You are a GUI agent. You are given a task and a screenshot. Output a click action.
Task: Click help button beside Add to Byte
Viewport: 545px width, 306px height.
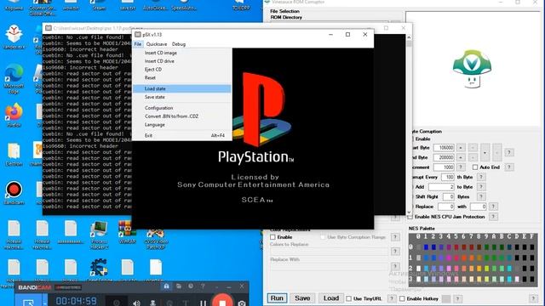tap(481, 187)
